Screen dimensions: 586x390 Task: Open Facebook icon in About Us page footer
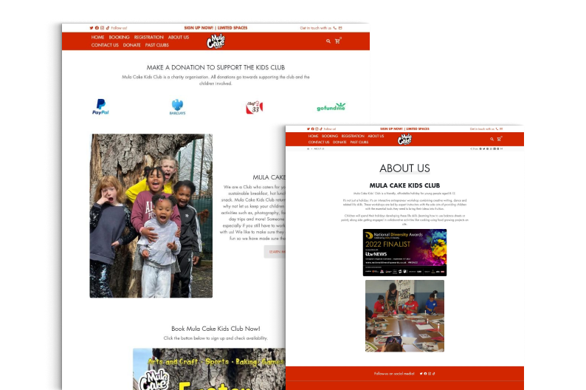(x=425, y=374)
